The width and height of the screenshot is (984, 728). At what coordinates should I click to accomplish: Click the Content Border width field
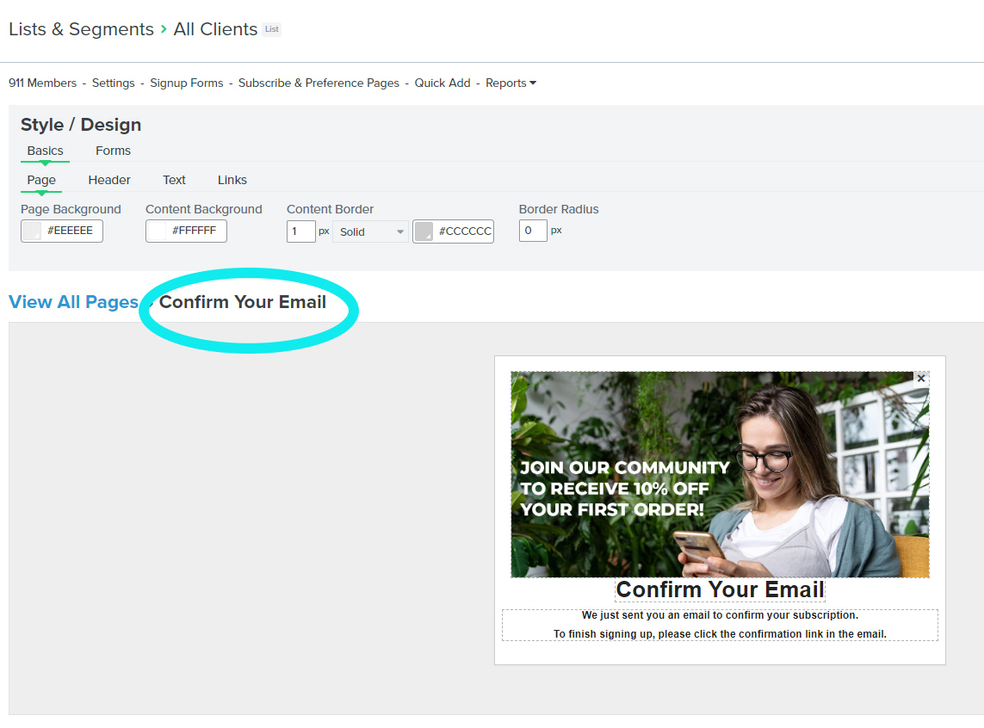click(x=301, y=231)
